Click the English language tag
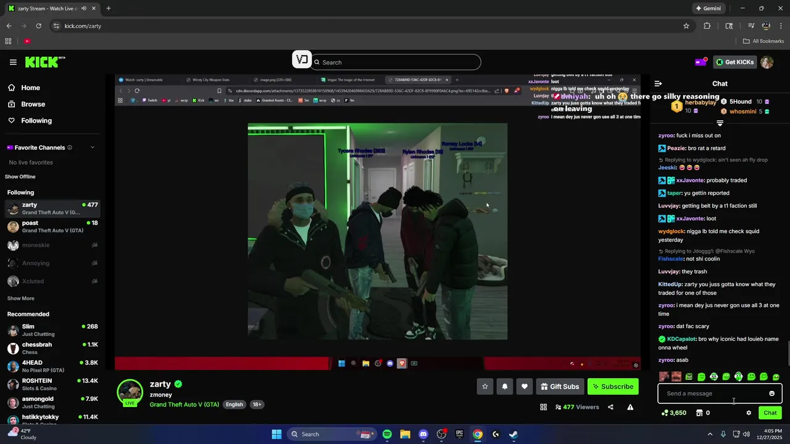Image resolution: width=790 pixels, height=444 pixels. coord(234,405)
